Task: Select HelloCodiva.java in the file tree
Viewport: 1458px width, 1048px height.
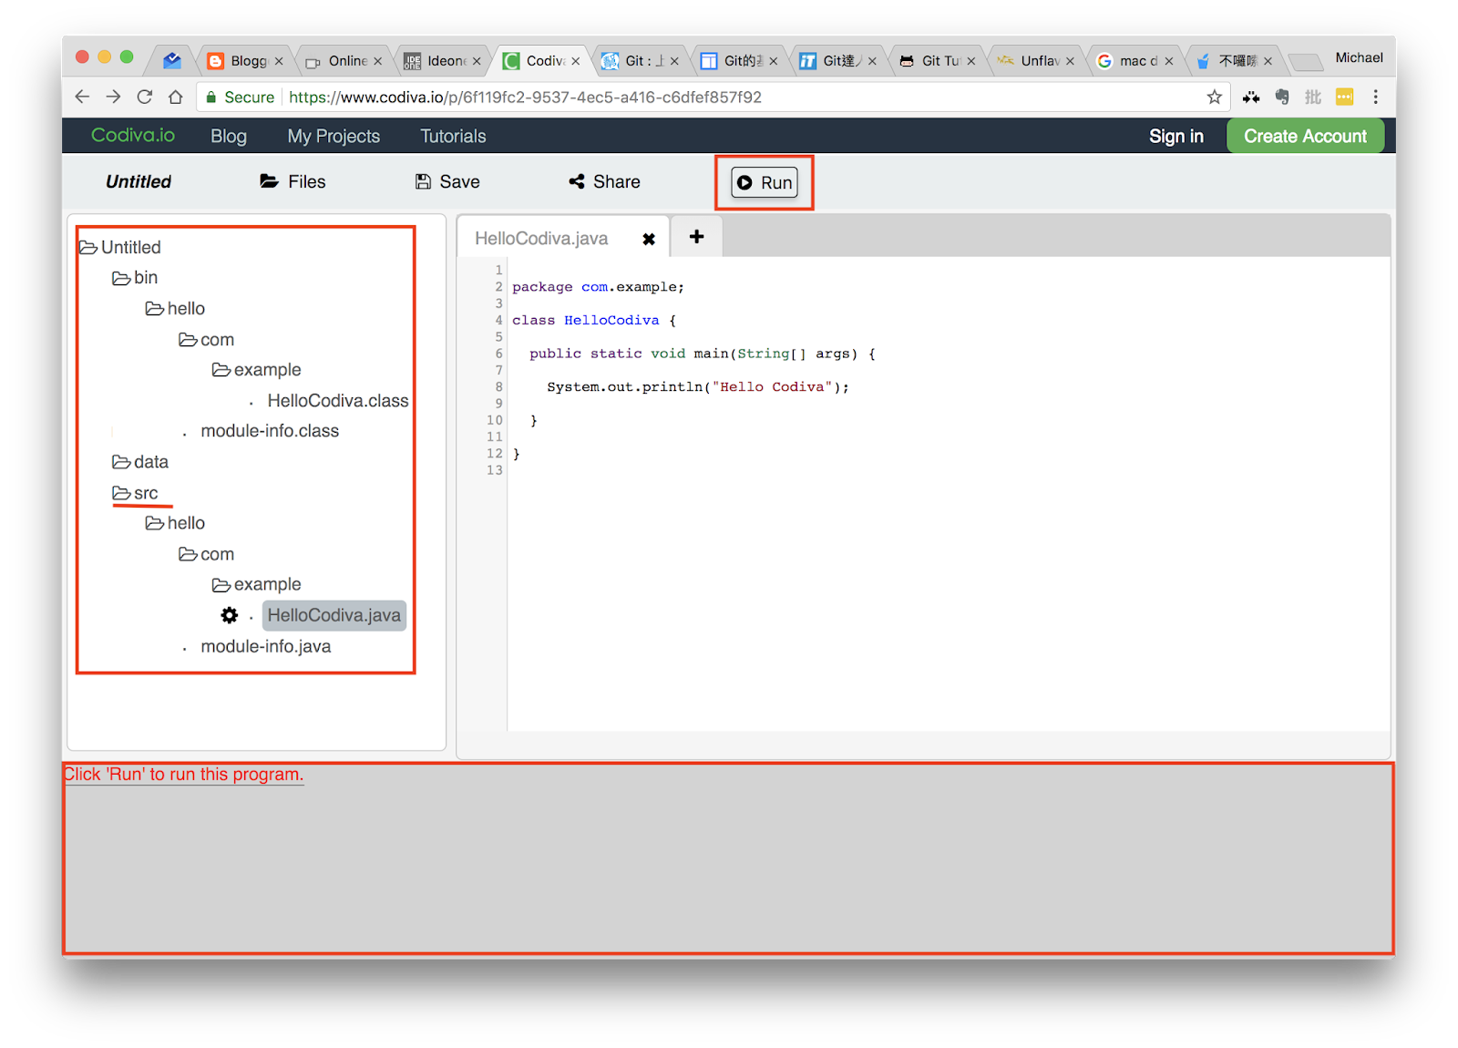Action: pos(334,615)
